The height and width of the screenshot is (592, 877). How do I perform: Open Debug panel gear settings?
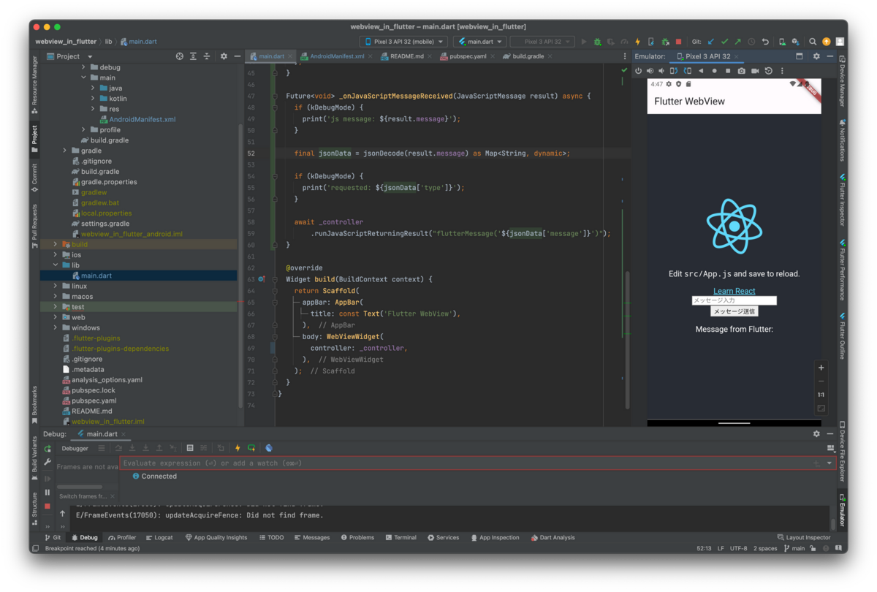coord(816,433)
